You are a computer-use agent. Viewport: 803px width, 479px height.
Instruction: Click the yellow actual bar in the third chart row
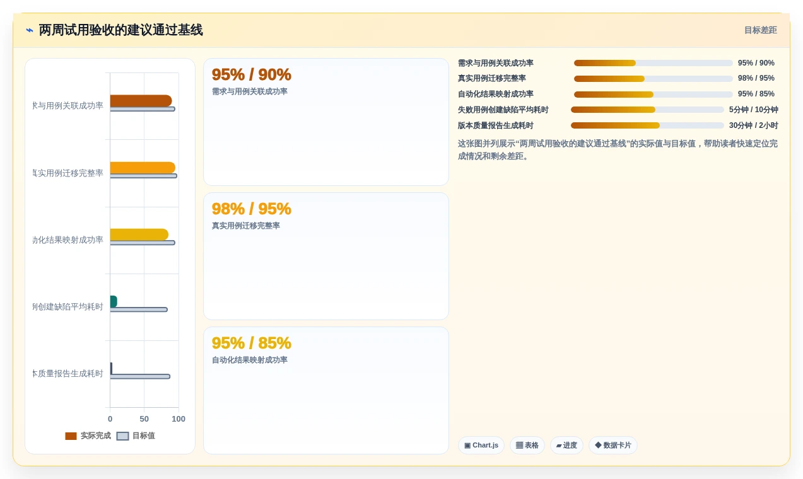[139, 234]
